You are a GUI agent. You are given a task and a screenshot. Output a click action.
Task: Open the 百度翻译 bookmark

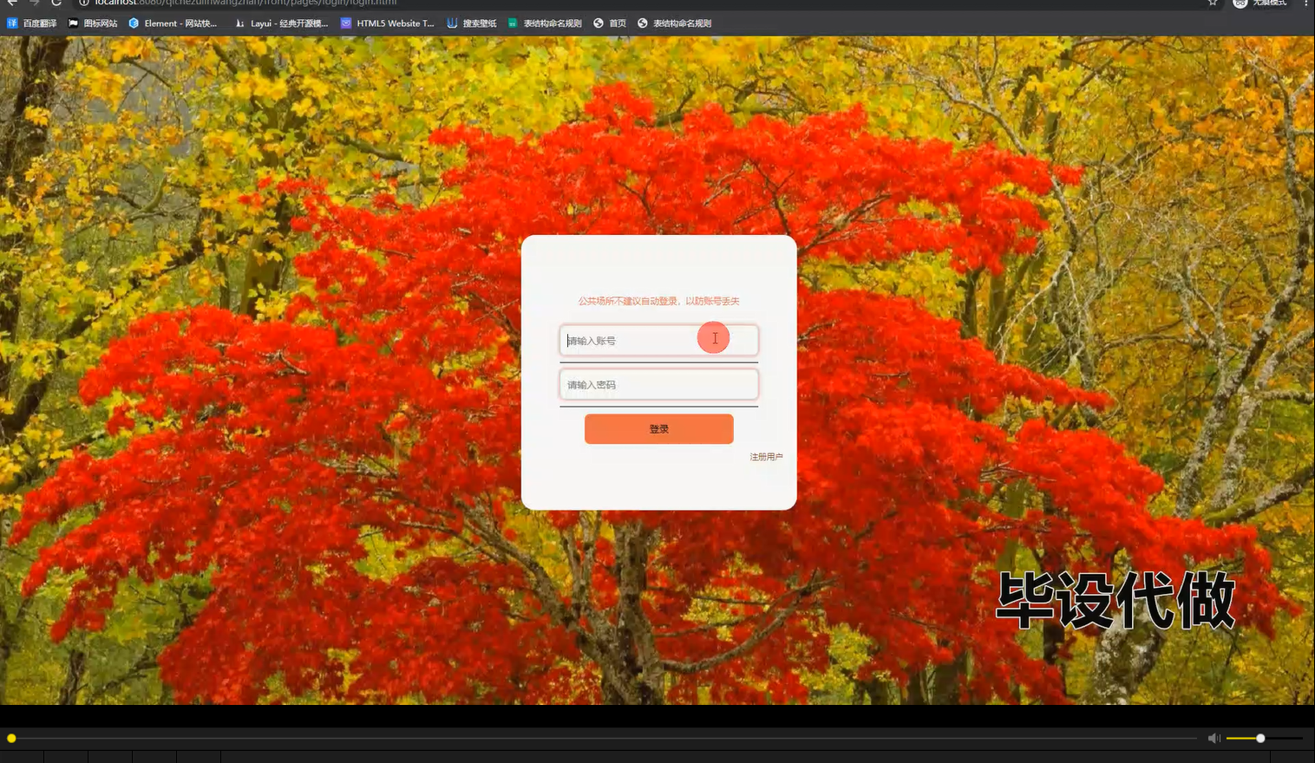point(32,23)
